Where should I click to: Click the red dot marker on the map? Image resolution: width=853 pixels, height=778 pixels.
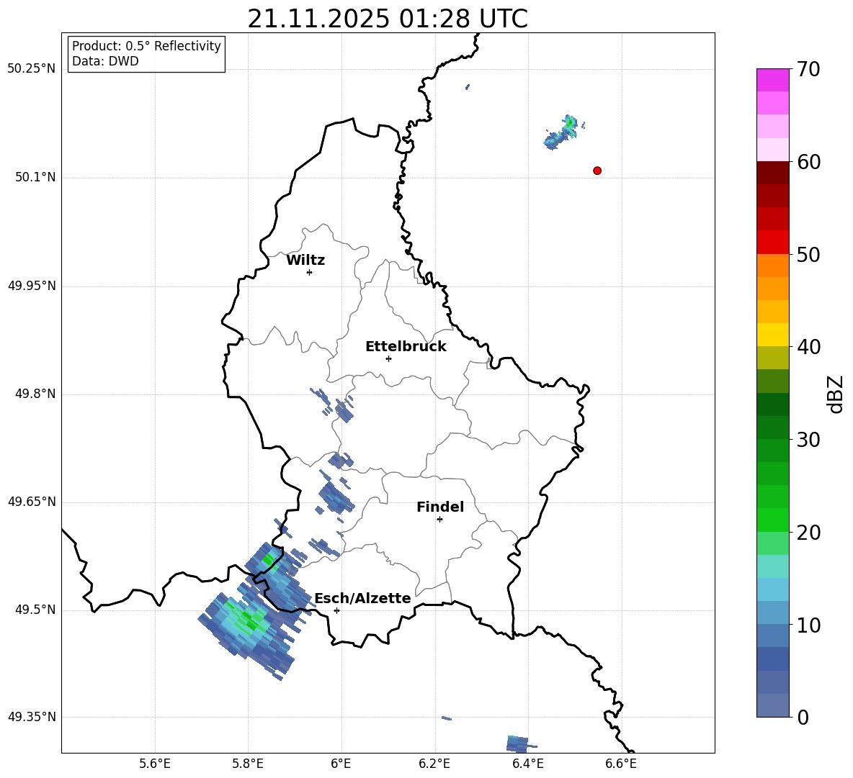click(x=597, y=171)
